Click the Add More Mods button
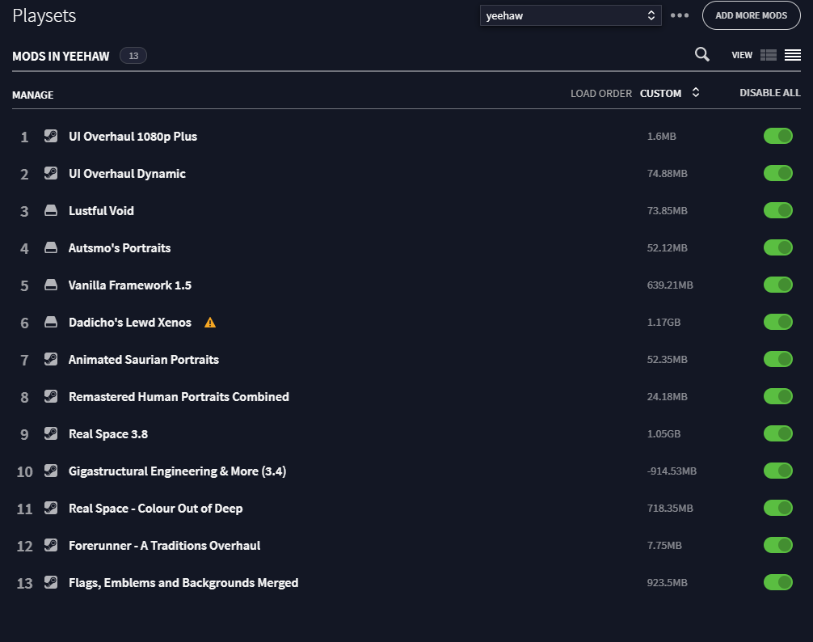 [x=752, y=15]
